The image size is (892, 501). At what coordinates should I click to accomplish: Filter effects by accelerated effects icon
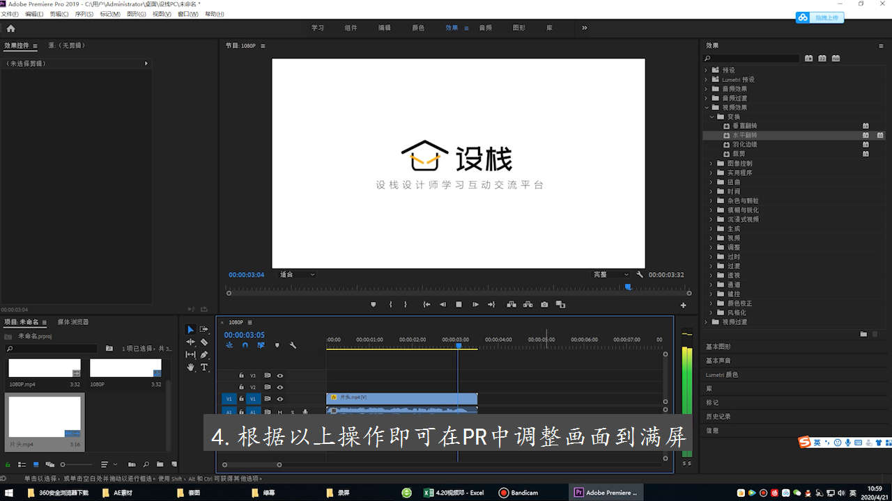point(808,58)
